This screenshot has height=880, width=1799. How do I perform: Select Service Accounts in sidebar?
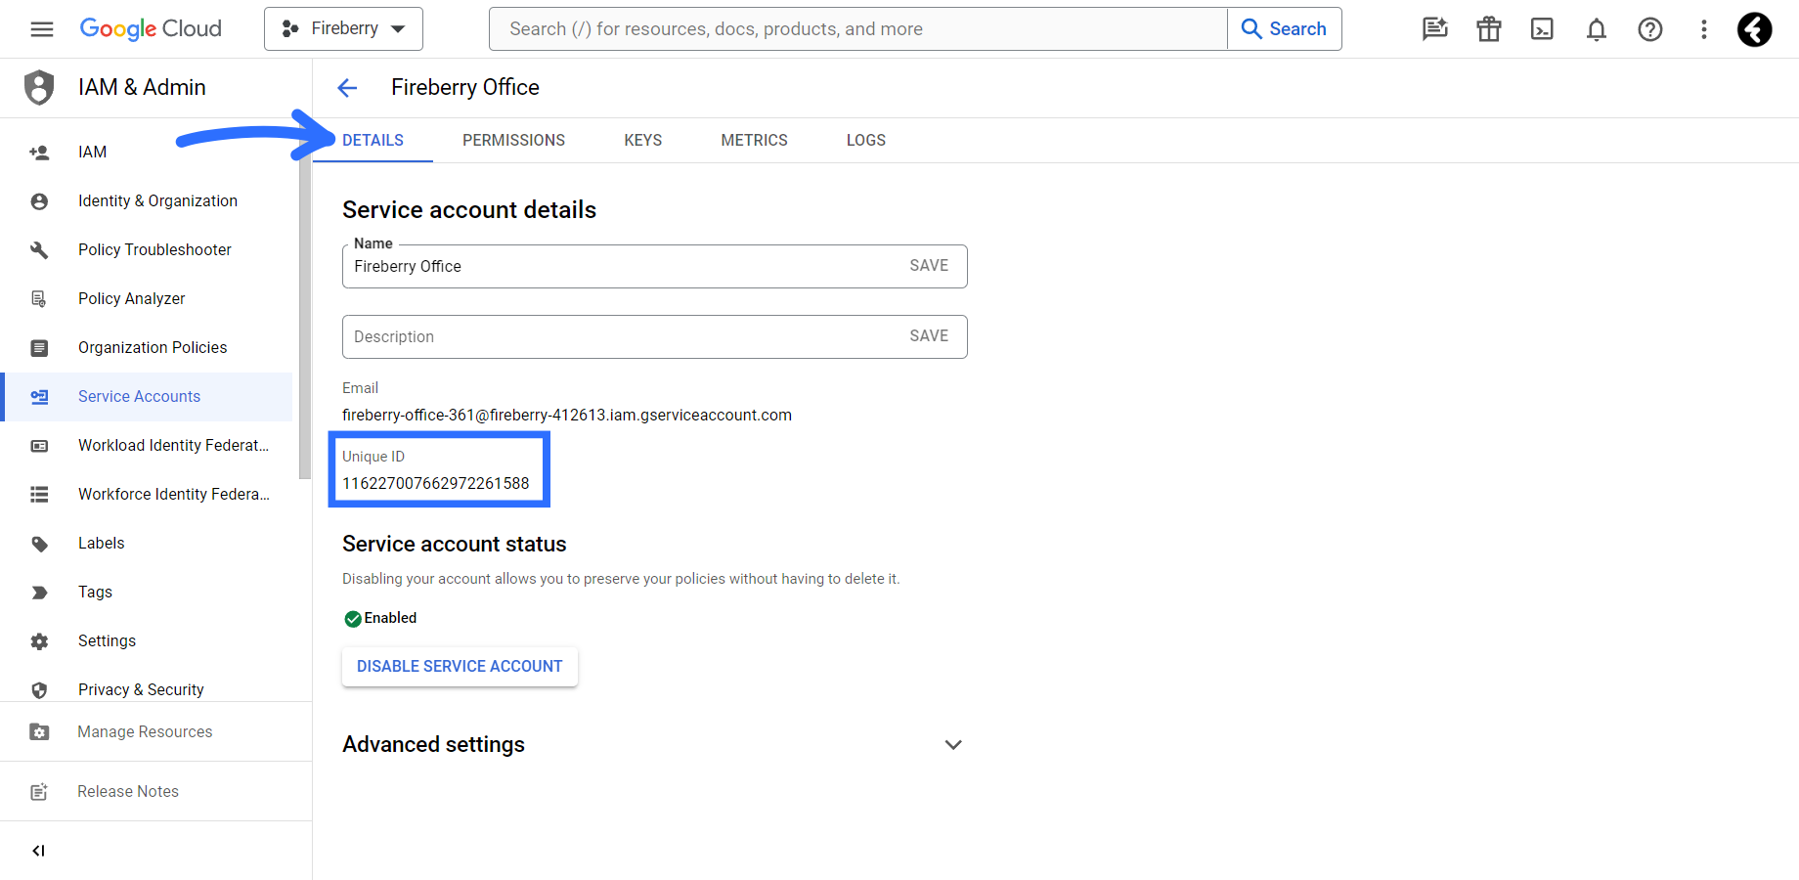[147, 396]
